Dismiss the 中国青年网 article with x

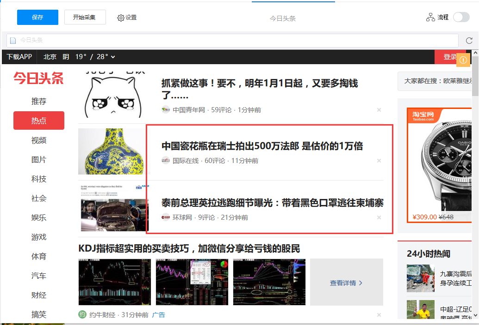pyautogui.click(x=379, y=110)
